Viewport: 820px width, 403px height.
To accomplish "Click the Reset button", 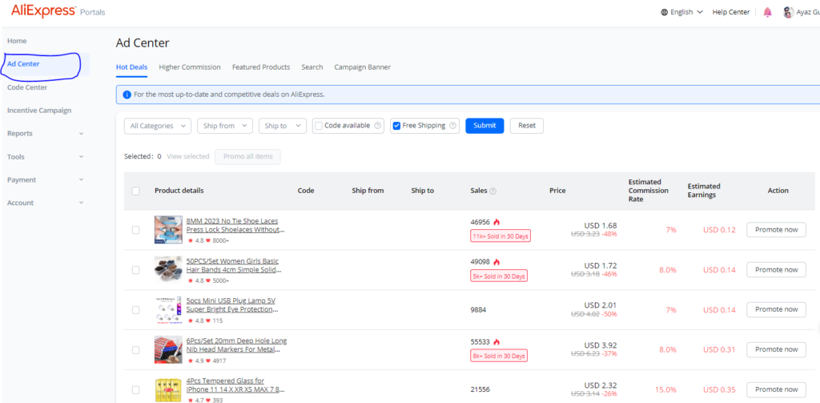I will [x=527, y=126].
